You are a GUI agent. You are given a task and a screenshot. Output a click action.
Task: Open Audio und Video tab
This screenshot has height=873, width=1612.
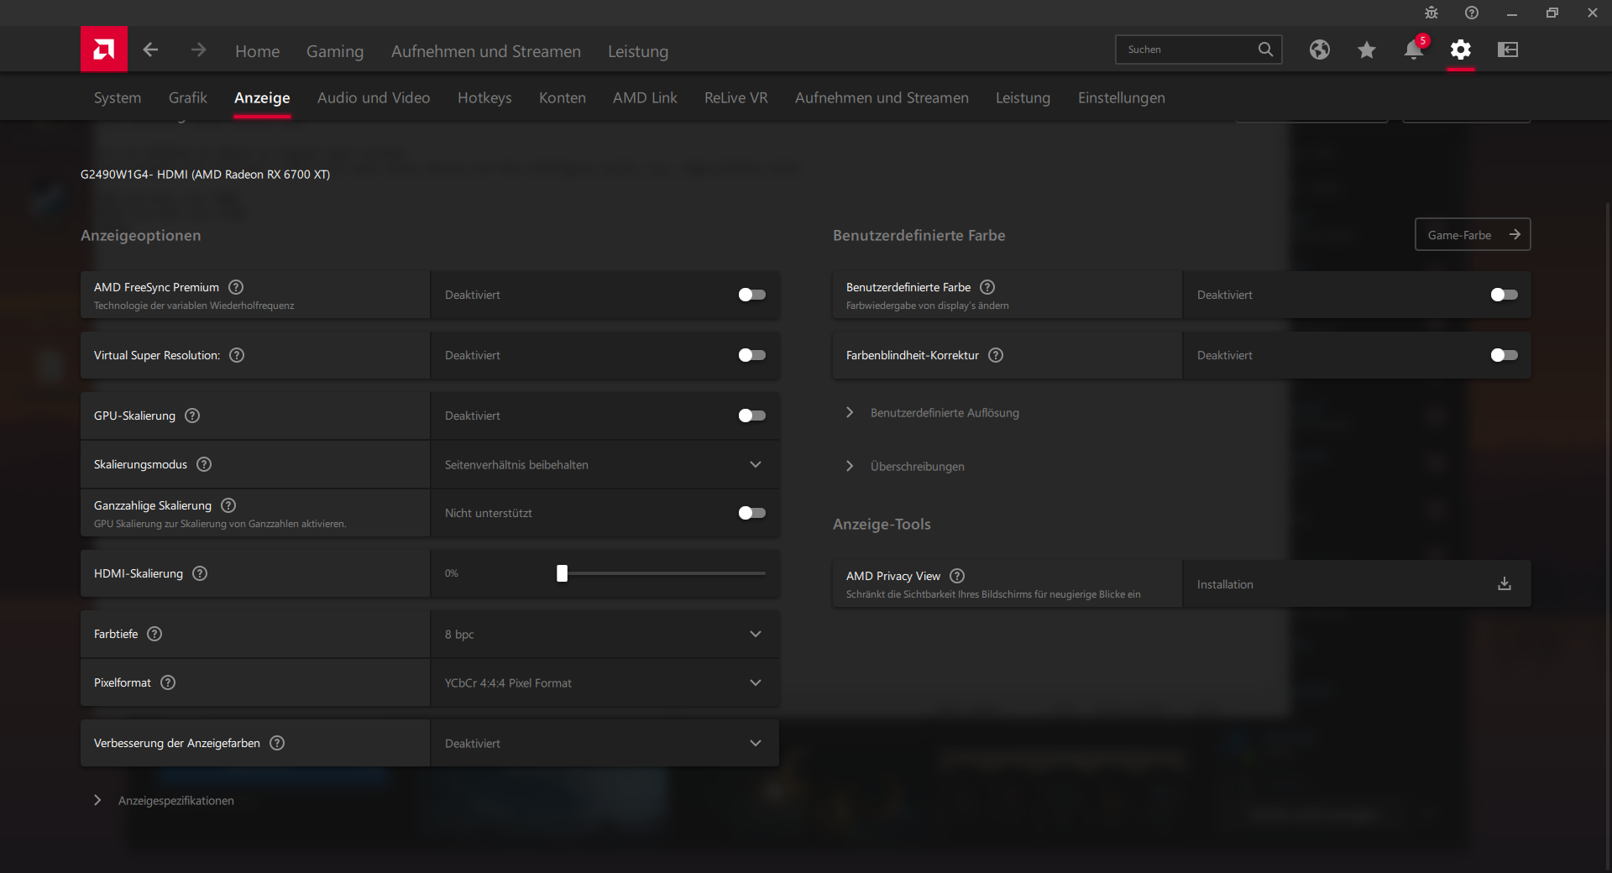[x=374, y=97]
